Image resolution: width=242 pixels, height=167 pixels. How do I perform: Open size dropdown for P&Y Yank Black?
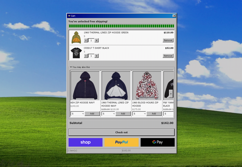pyautogui.click(x=169, y=114)
